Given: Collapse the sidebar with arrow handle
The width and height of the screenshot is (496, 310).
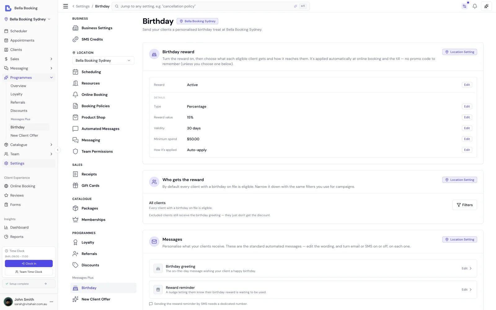Looking at the screenshot, I should point(58,150).
